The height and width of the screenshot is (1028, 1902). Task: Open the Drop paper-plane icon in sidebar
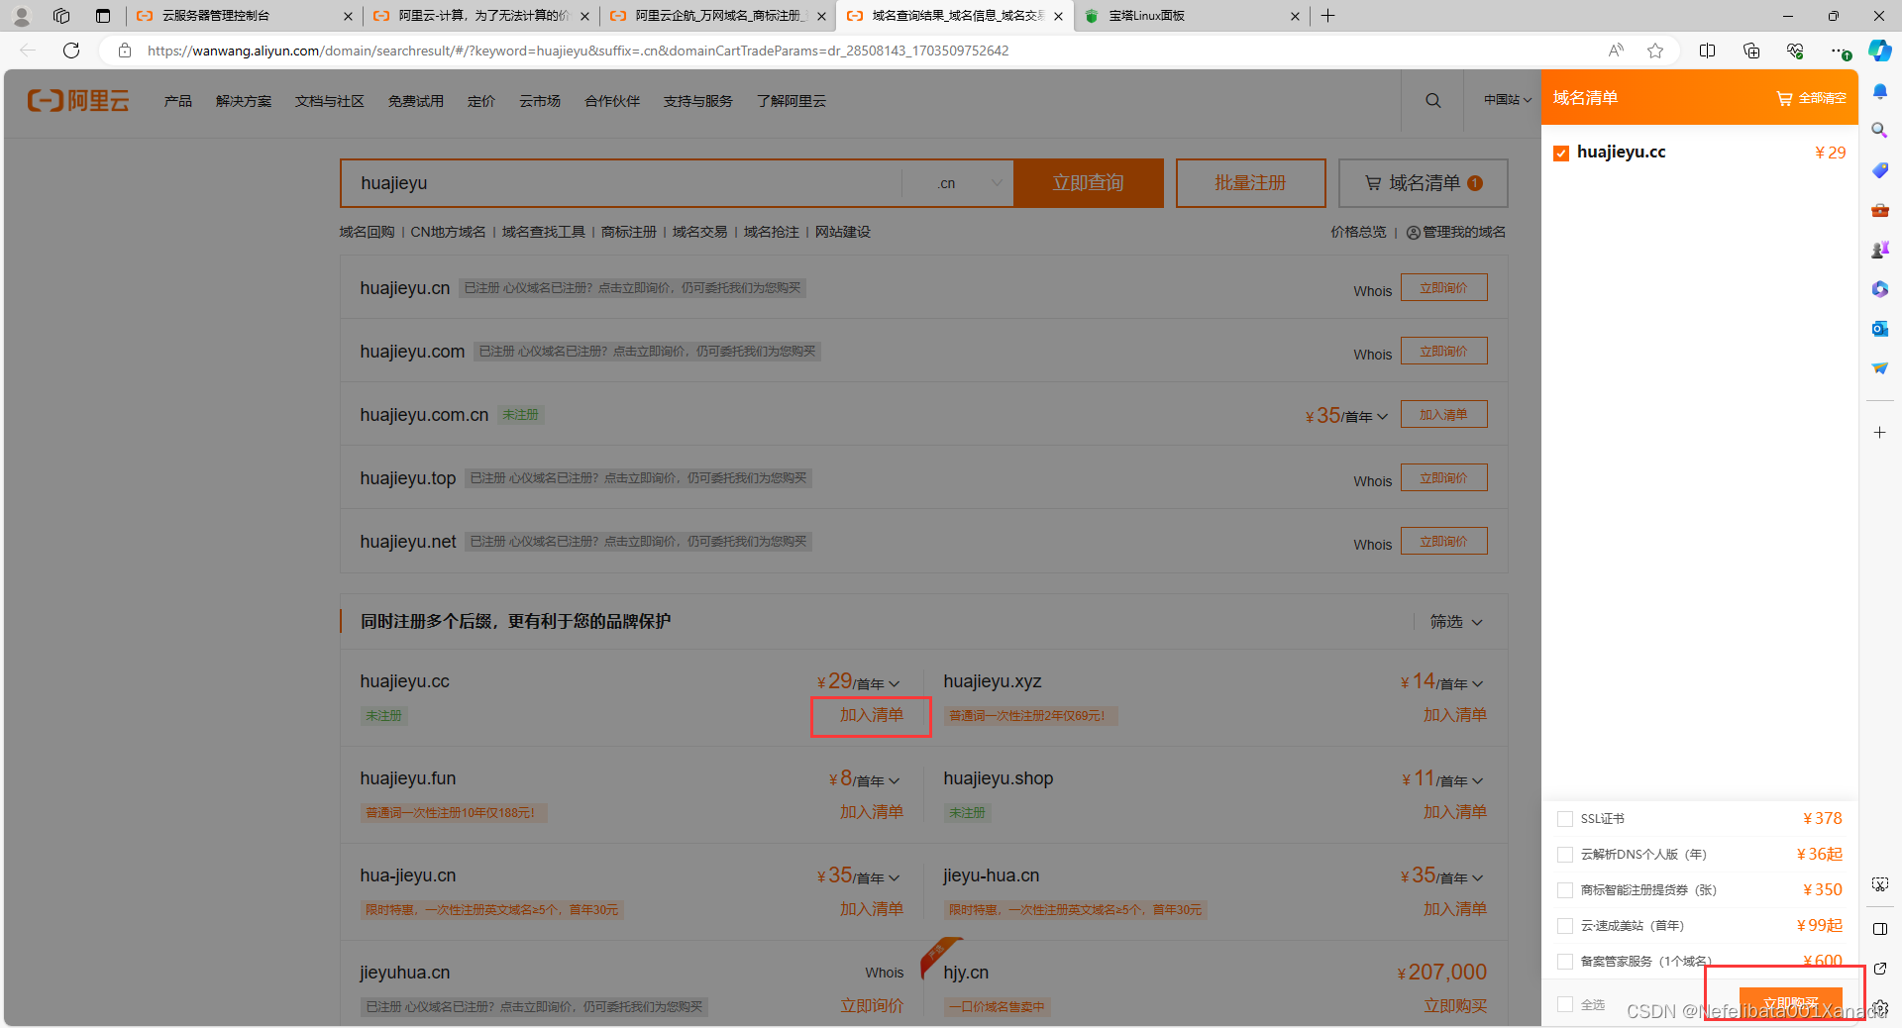tap(1879, 368)
